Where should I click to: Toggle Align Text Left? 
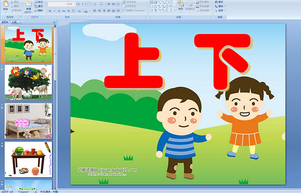pos(95,11)
